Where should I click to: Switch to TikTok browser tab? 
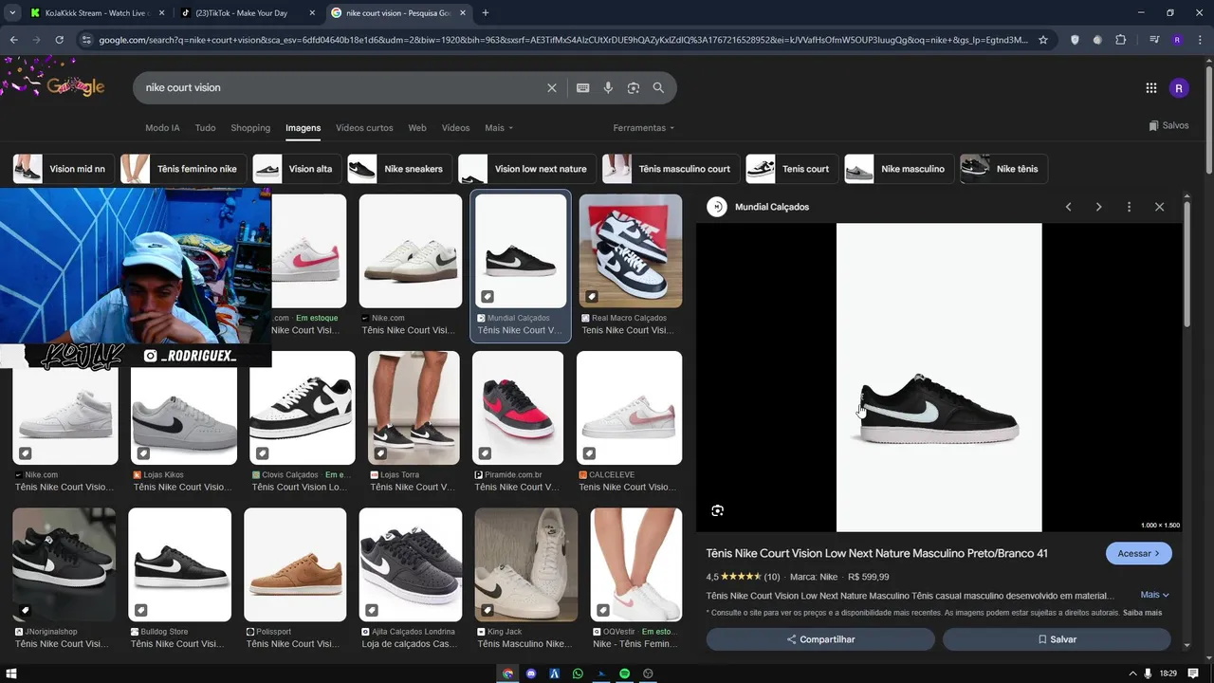click(247, 13)
